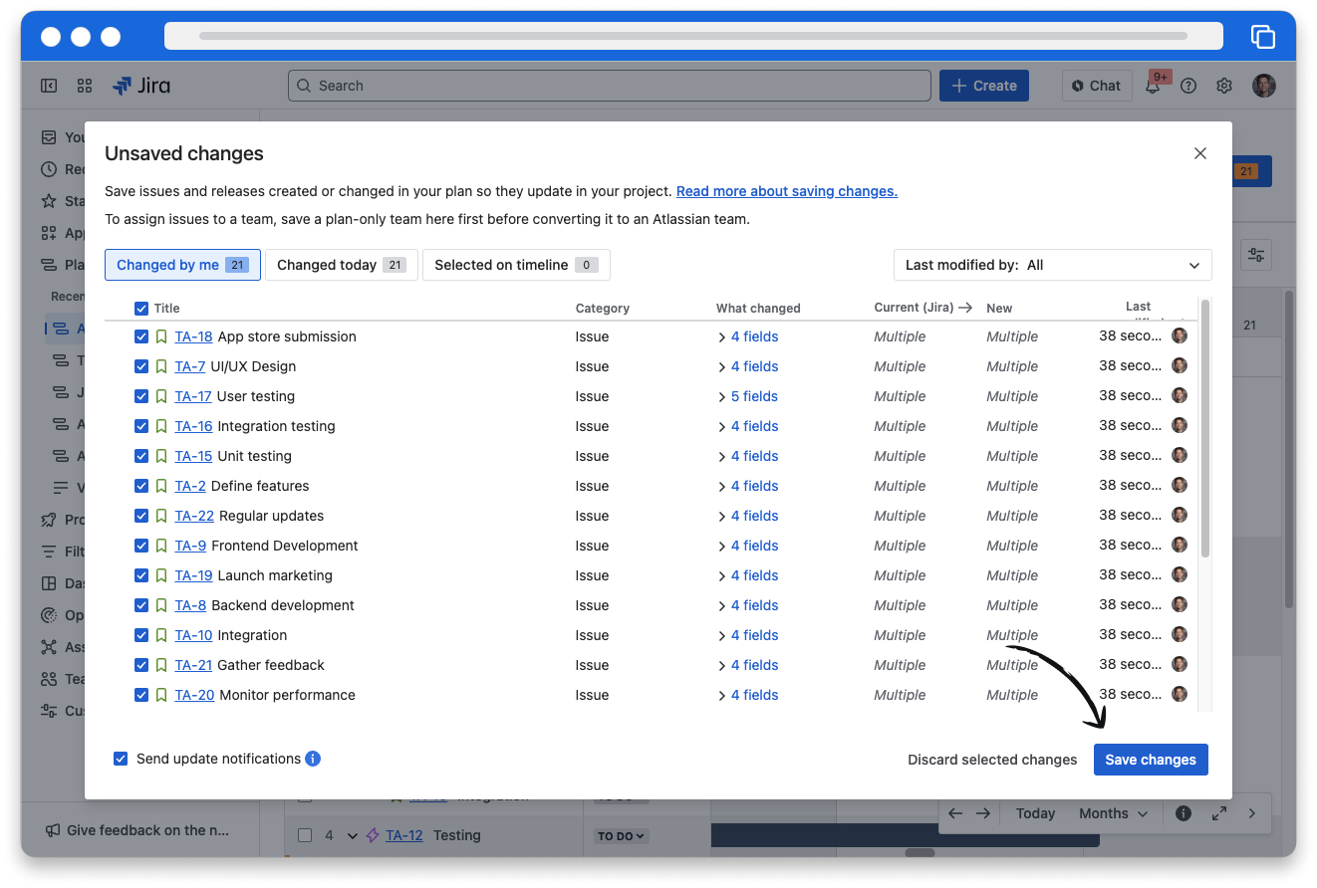Image resolution: width=1317 pixels, height=888 pixels.
Task: Open Read more about saving changes link
Action: point(787,191)
